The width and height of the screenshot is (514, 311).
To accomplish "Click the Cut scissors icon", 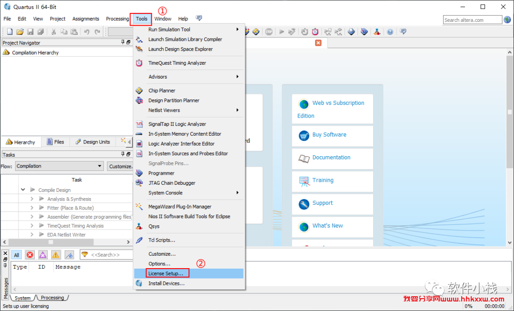I will [x=53, y=32].
